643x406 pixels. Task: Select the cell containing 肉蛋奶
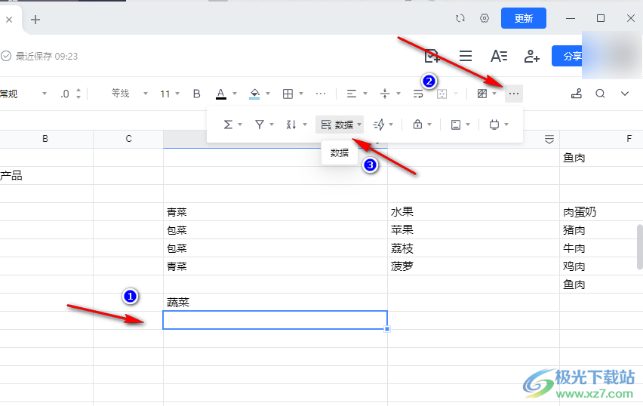[601, 212]
